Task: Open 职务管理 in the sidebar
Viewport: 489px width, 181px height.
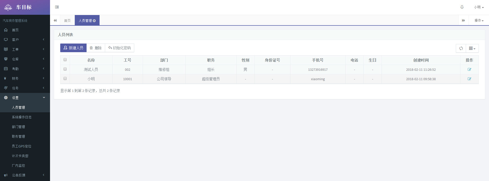Action: (25, 136)
